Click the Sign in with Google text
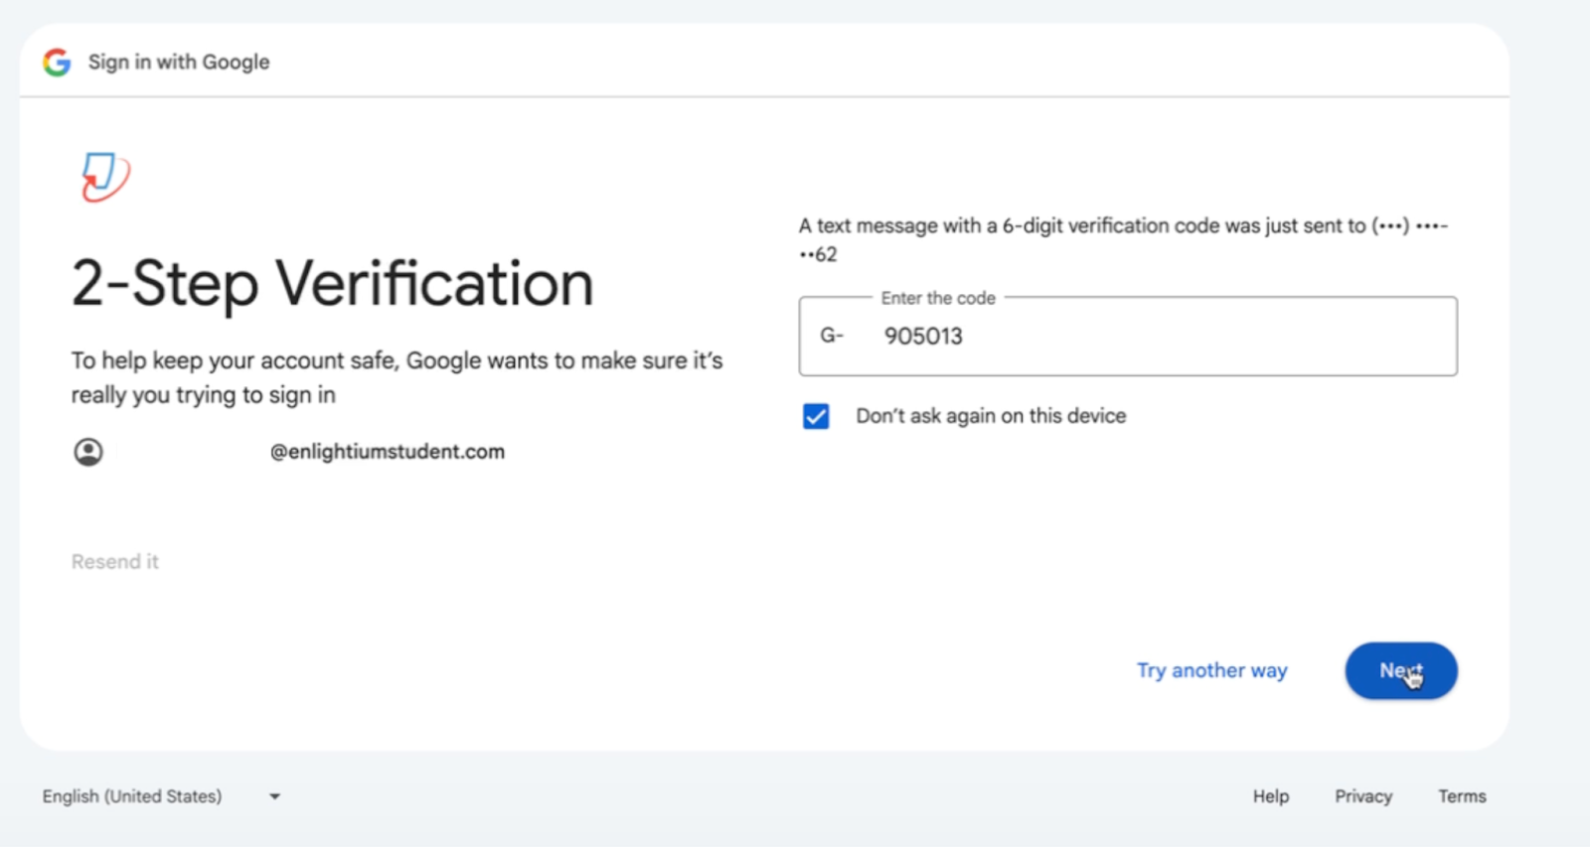Screen dimensions: 1590x847 point(179,62)
